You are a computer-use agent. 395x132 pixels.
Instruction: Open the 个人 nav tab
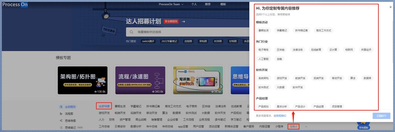click(x=194, y=4)
